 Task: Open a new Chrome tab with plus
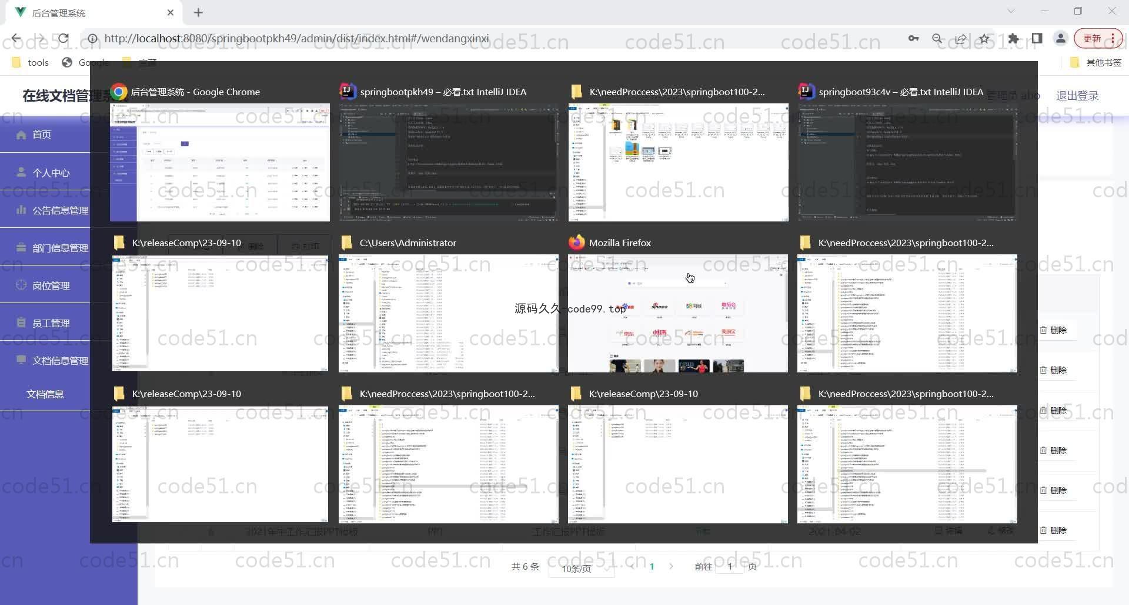pyautogui.click(x=198, y=12)
